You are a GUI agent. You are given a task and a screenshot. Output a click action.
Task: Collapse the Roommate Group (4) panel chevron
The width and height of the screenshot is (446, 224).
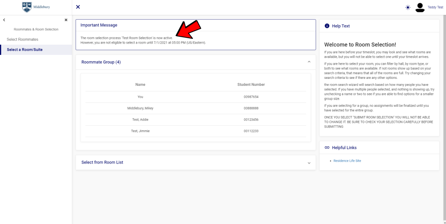309,62
